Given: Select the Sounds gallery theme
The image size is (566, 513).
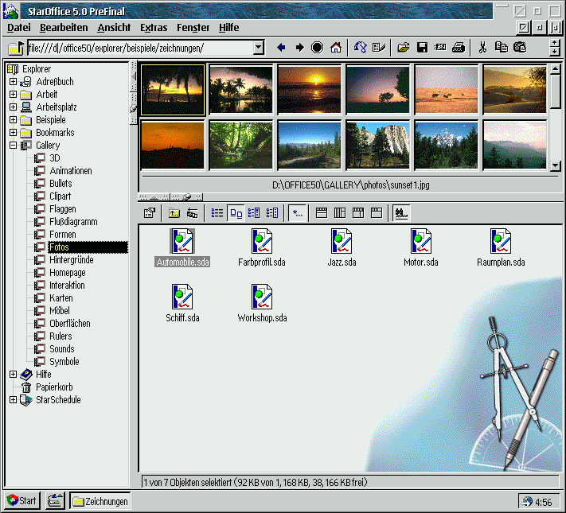Looking at the screenshot, I should click(62, 349).
